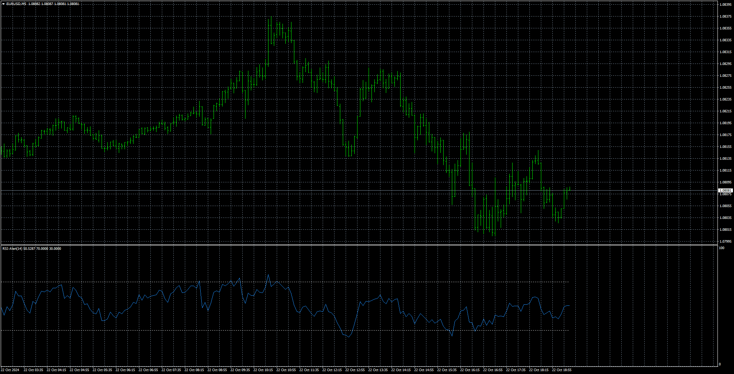Click the 1.08035 price axis label

(x=726, y=218)
